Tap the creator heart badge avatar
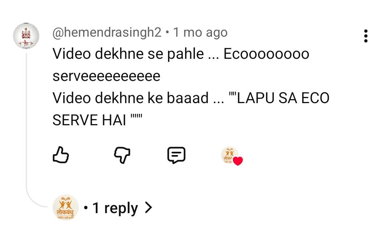Image resolution: width=392 pixels, height=236 pixels. pos(230,155)
